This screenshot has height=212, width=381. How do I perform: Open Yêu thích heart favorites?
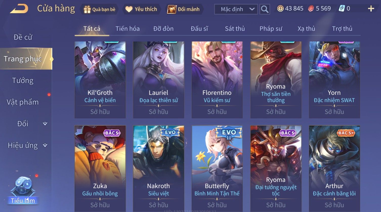click(x=129, y=9)
